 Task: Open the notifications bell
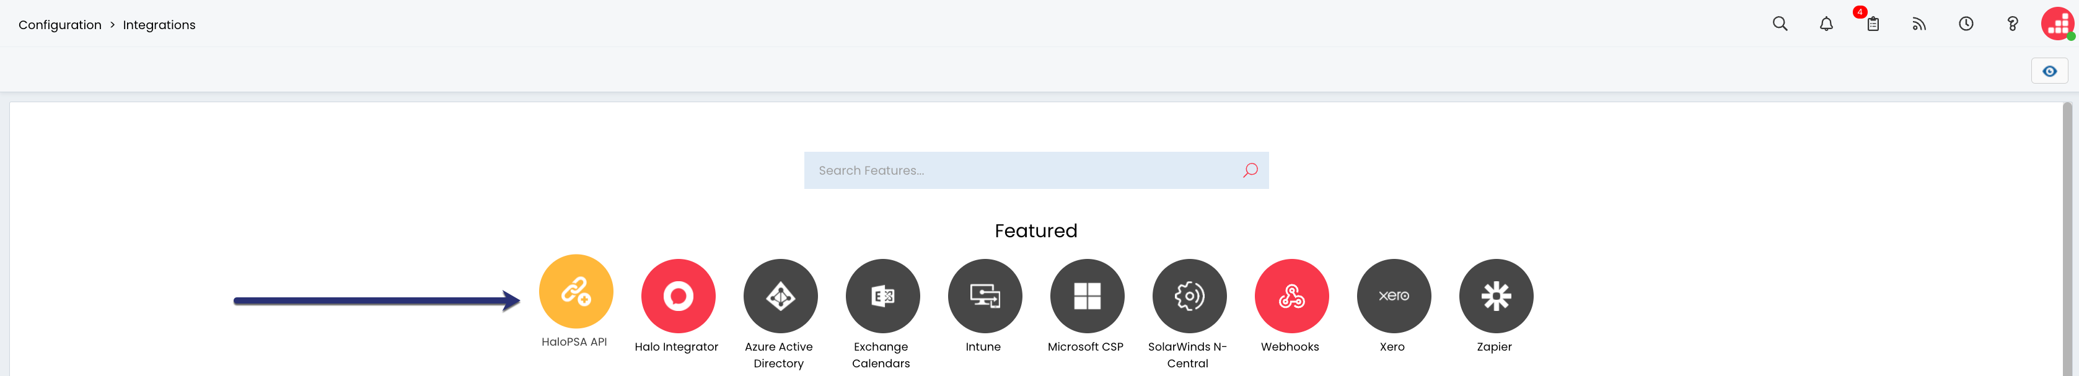(1826, 24)
